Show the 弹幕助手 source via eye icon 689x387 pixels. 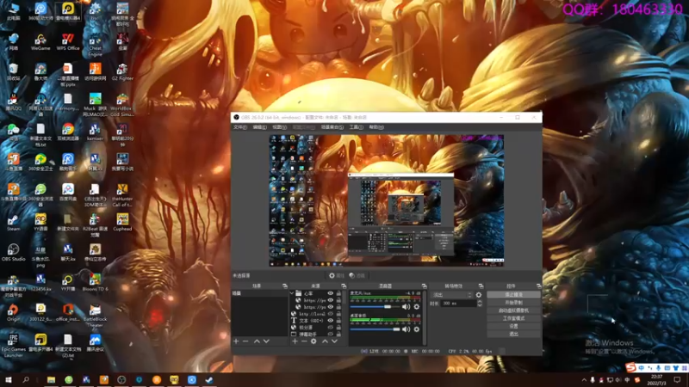[x=330, y=335]
